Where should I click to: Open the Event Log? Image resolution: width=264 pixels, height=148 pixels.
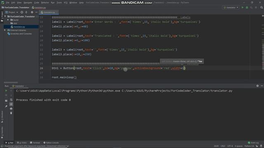tap(253, 143)
